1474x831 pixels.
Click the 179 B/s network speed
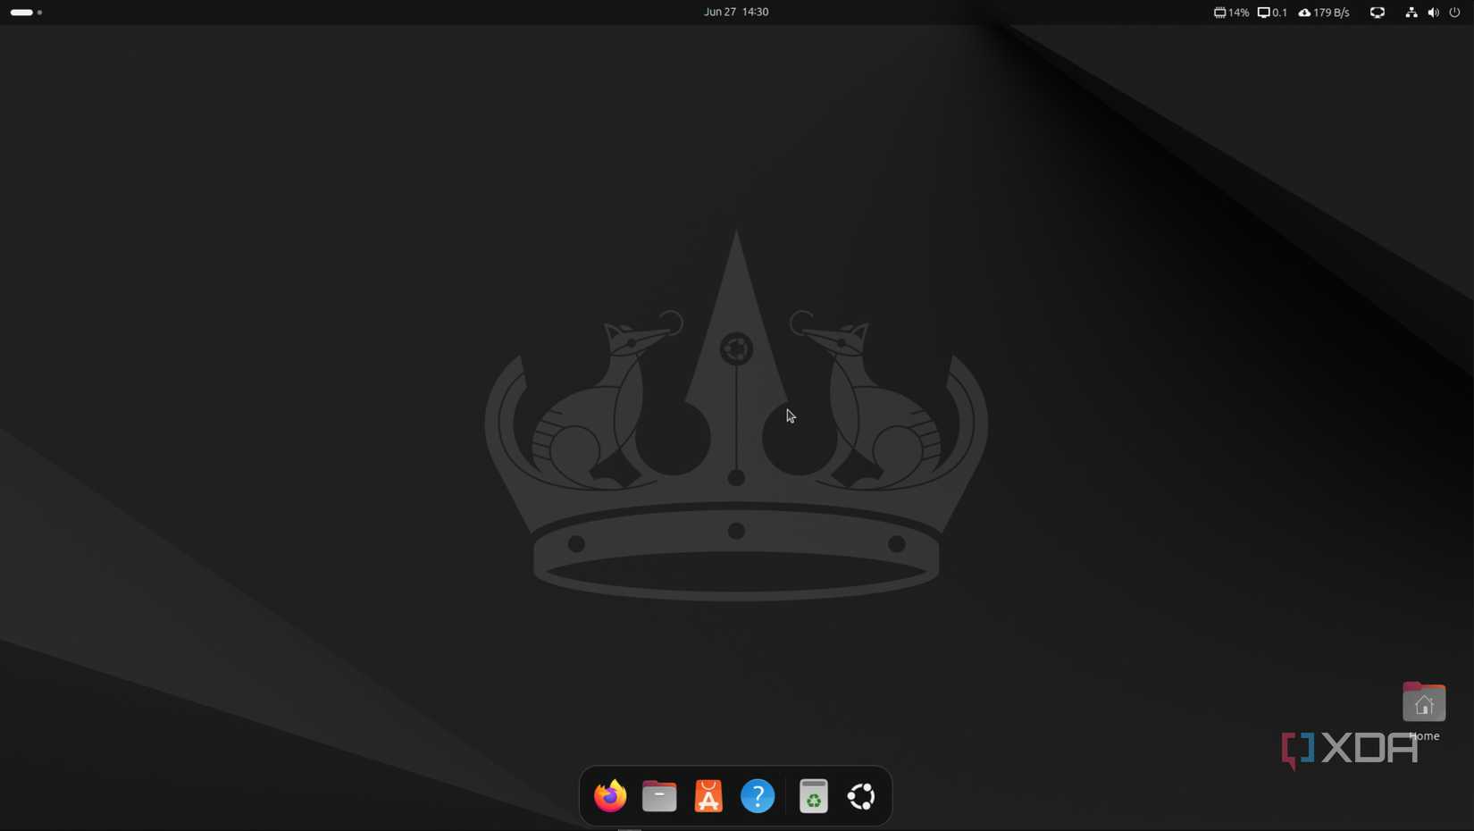coord(1331,13)
